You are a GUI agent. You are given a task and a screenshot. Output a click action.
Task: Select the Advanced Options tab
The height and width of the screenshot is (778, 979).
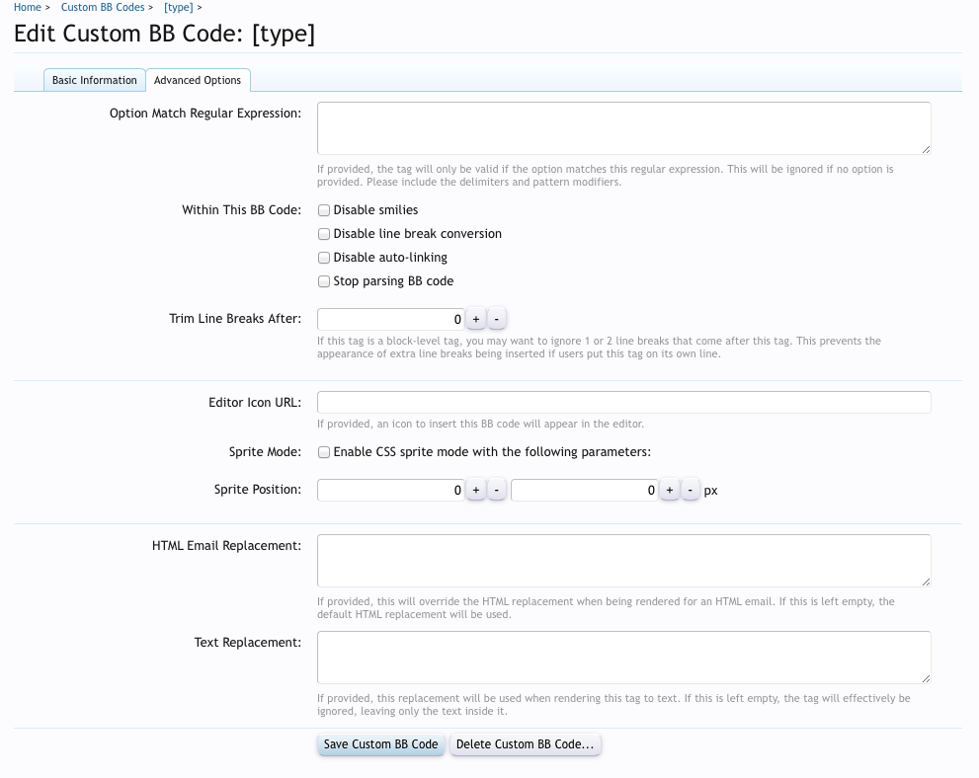(198, 80)
